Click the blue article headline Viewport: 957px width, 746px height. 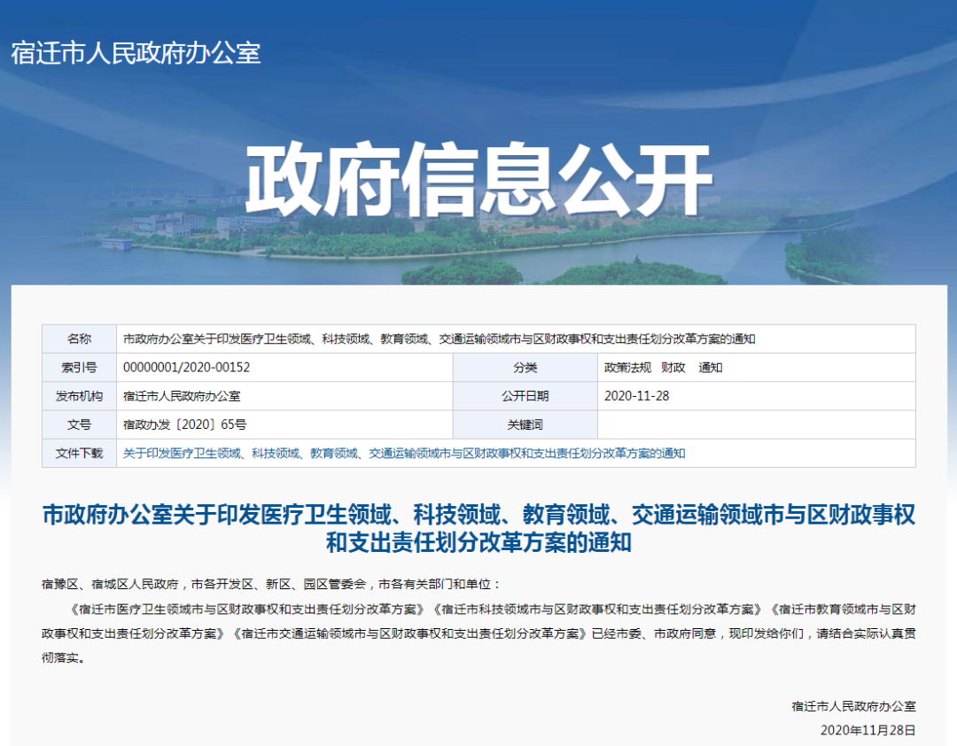click(x=478, y=528)
